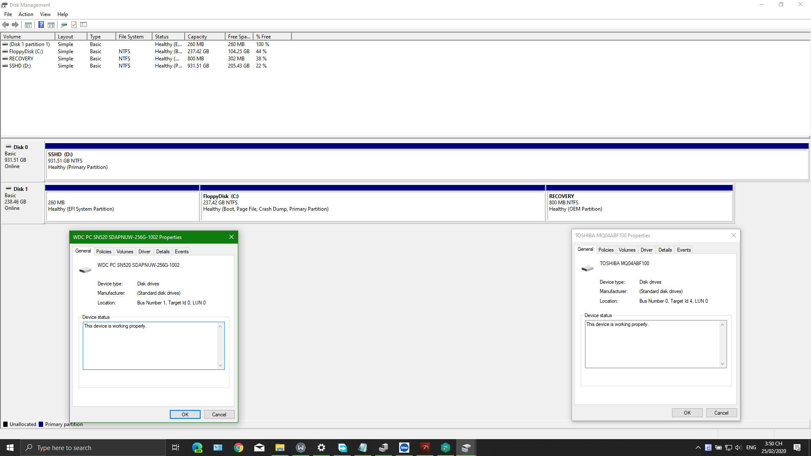
Task: Select the SSHD (D:) partition block
Action: pyautogui.click(x=427, y=161)
